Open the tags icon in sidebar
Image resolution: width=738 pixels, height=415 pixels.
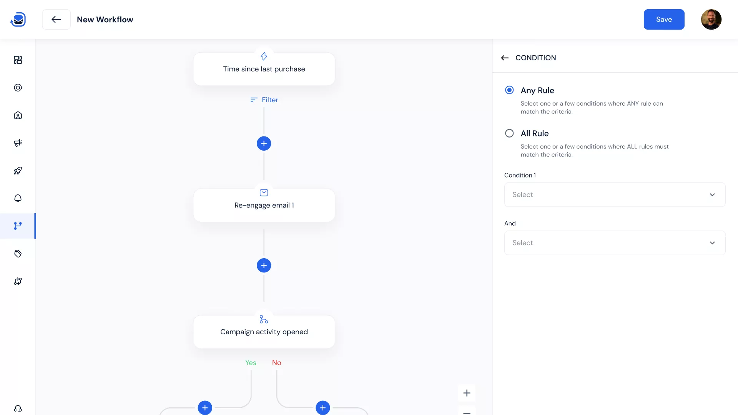[x=18, y=254]
